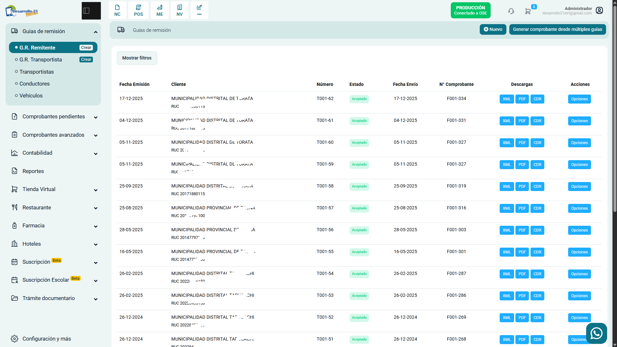Open the WhatsApp chat floating button
617x347 pixels.
coord(596,333)
